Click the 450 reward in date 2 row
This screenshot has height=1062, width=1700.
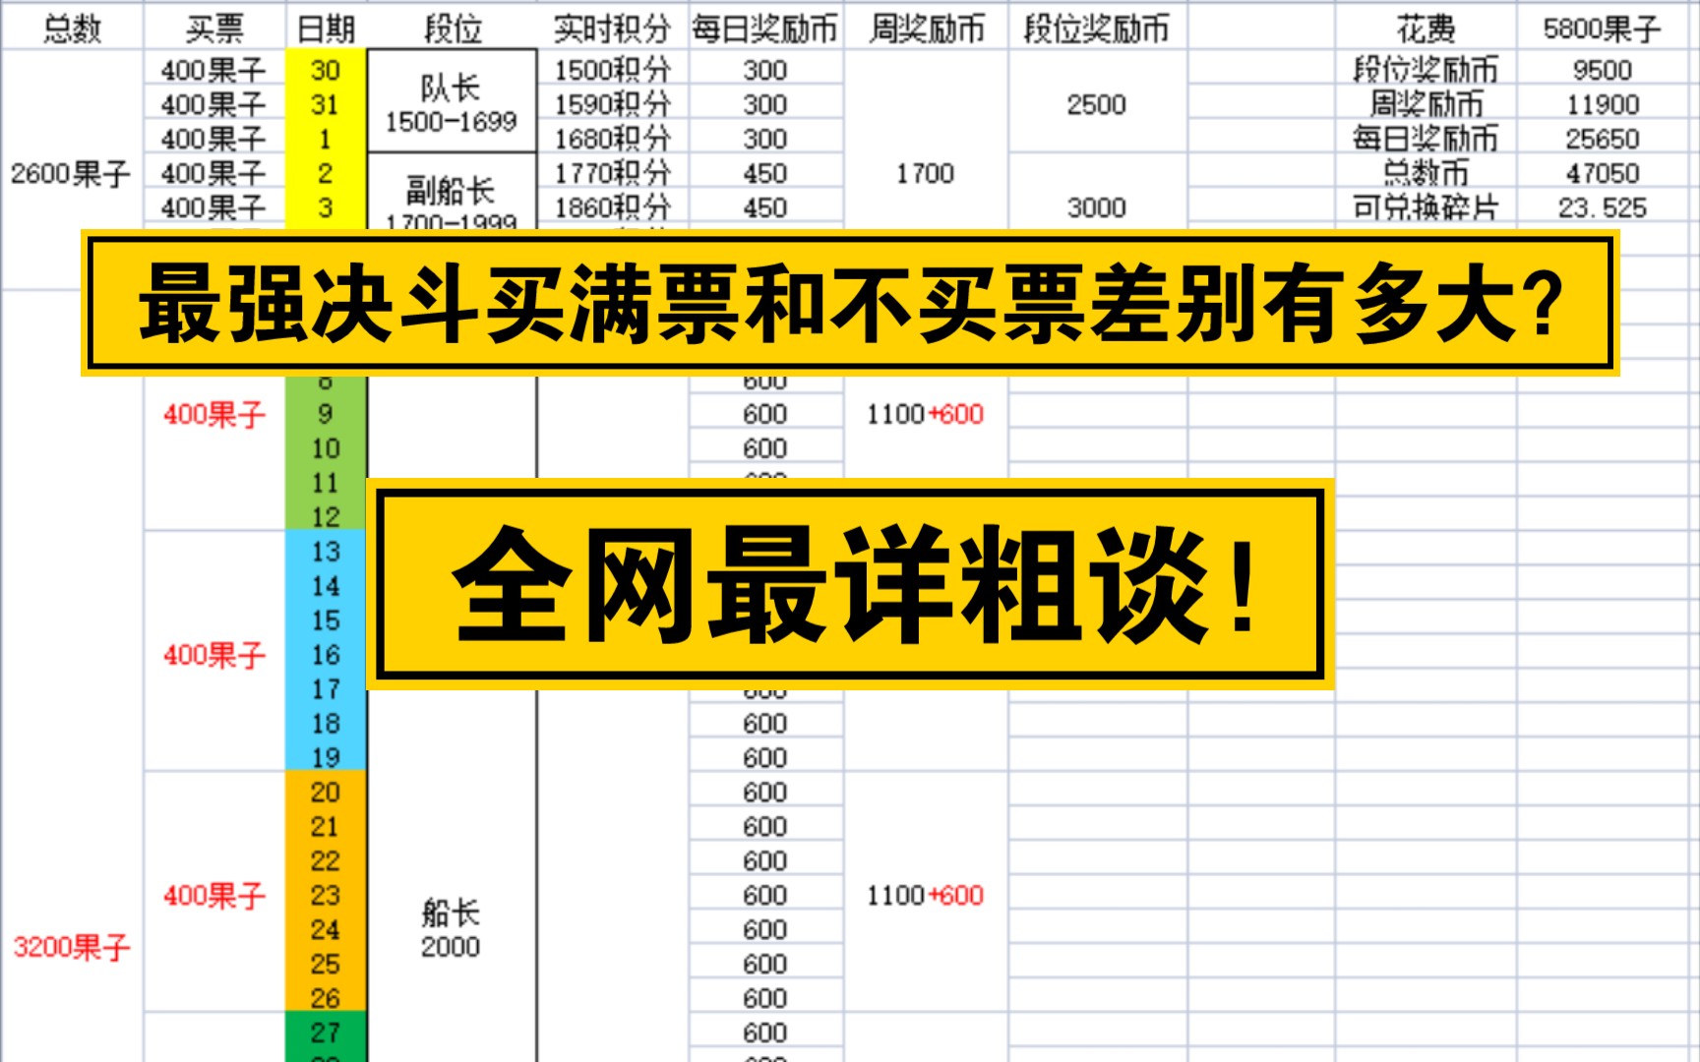[765, 173]
